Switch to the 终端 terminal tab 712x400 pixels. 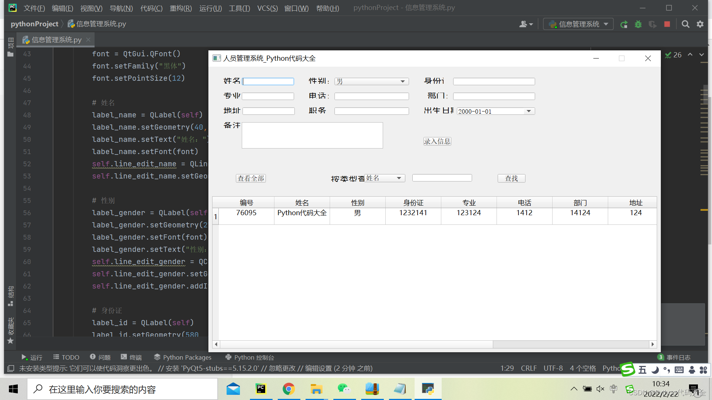click(x=131, y=357)
